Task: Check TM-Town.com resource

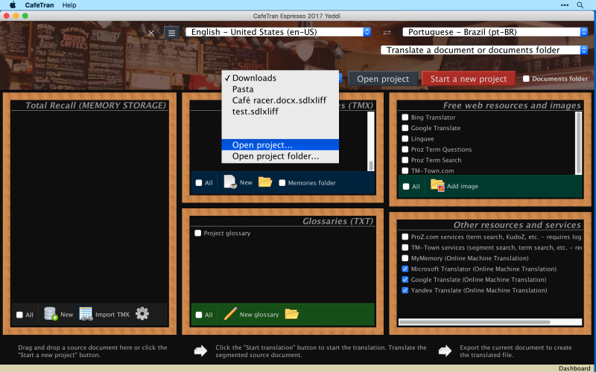Action: click(x=405, y=170)
